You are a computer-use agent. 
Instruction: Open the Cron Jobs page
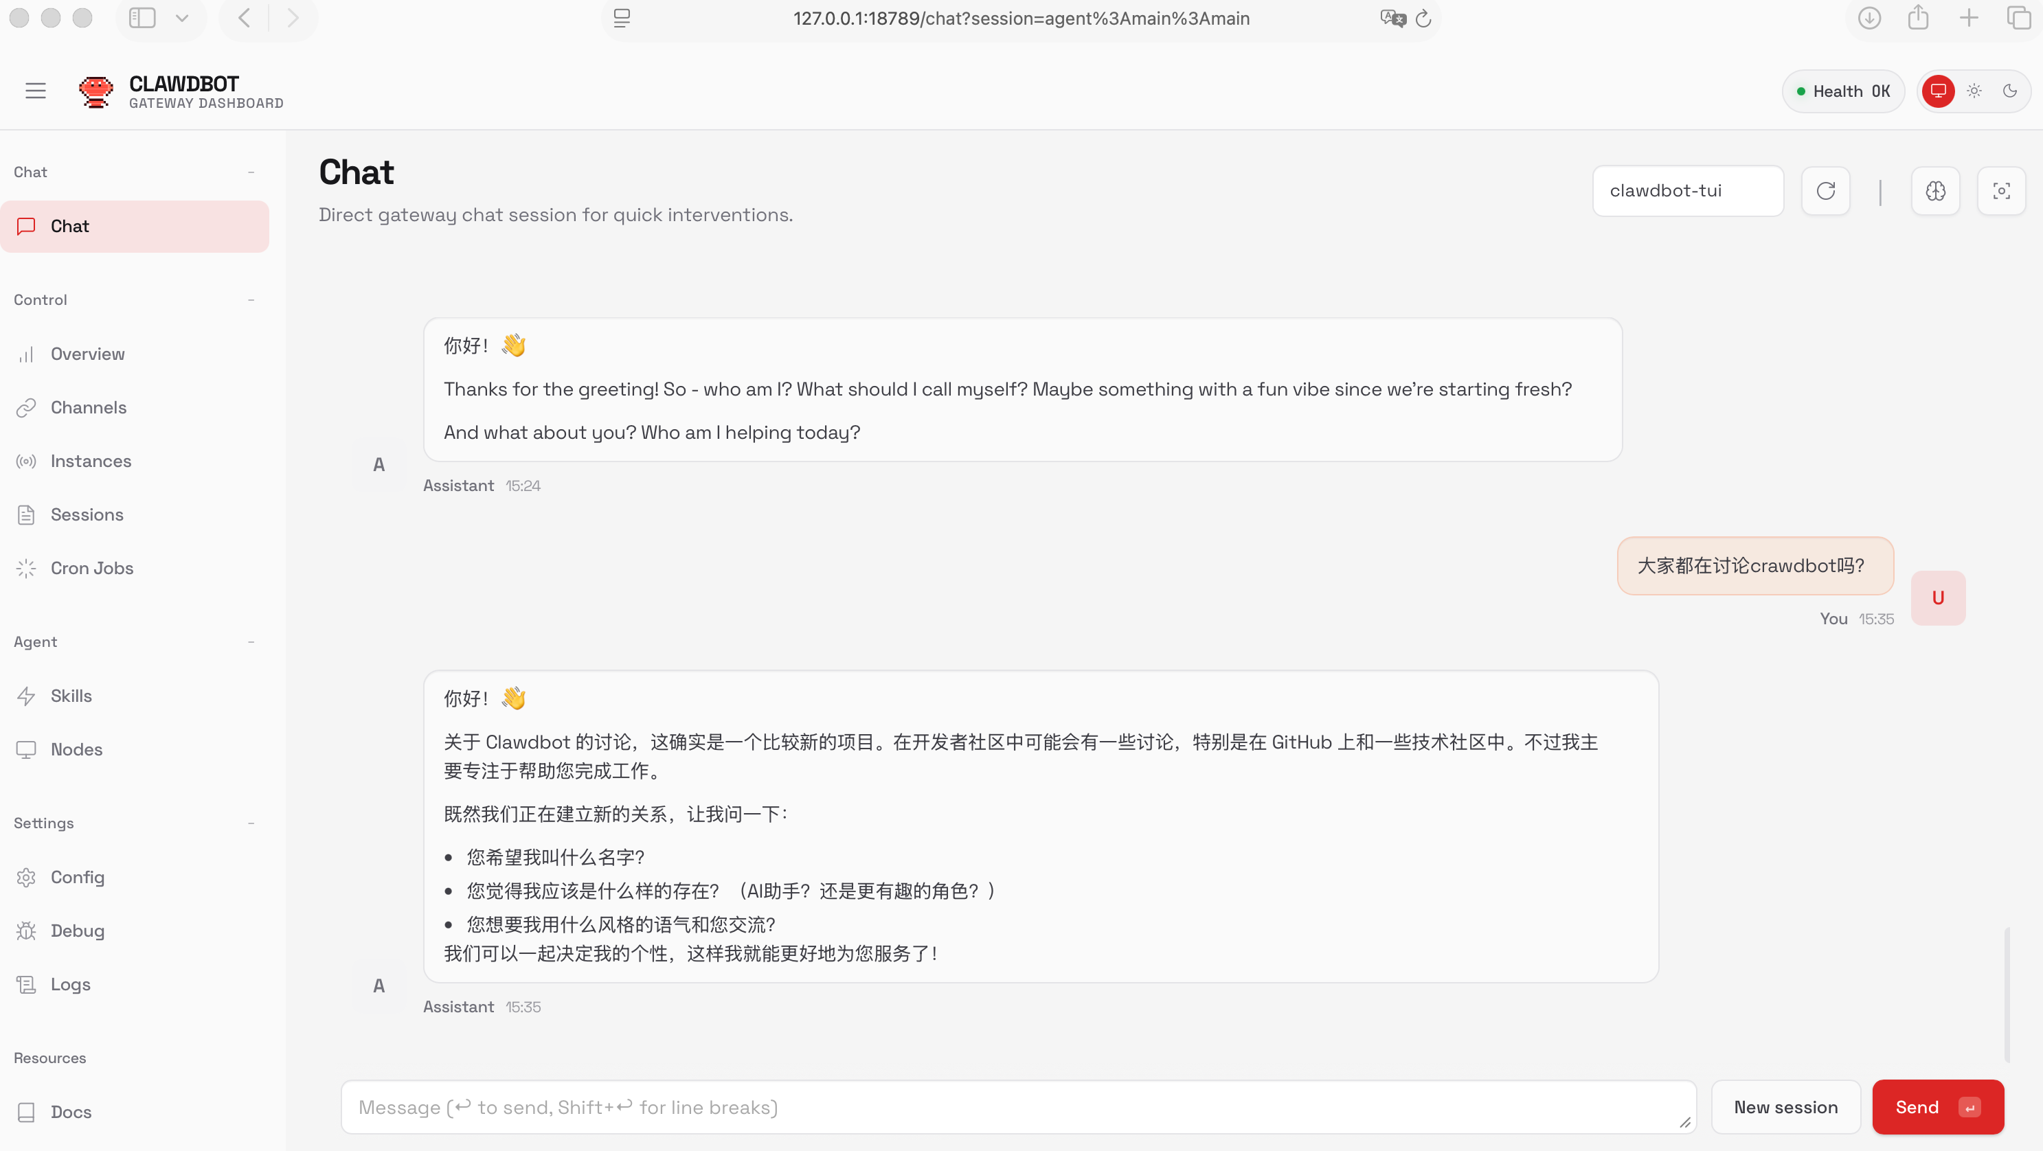(x=92, y=569)
